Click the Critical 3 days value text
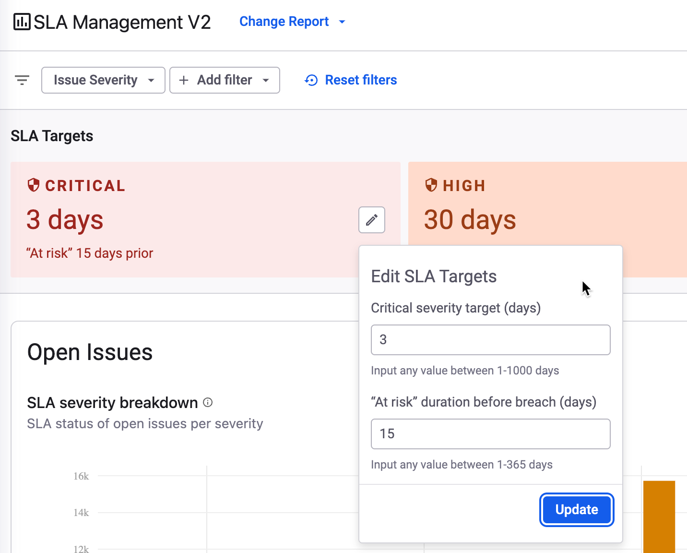687x553 pixels. 65,220
